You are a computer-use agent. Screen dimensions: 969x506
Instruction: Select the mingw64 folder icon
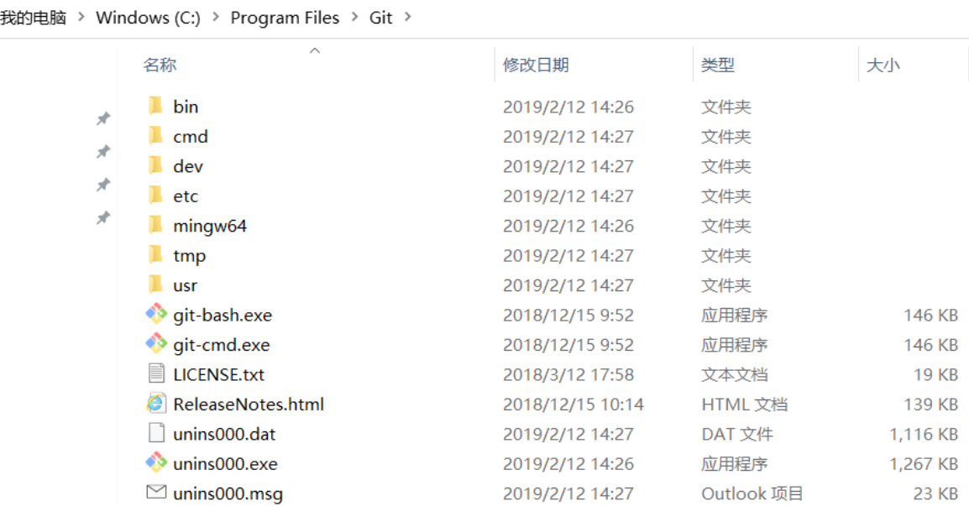[155, 225]
